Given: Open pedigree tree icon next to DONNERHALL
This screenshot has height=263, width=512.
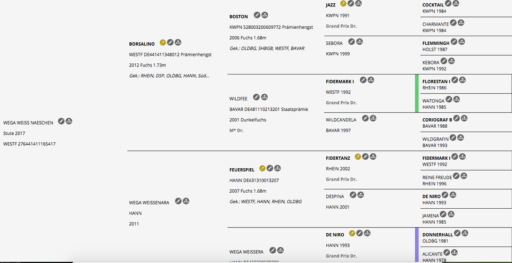Looking at the screenshot, I should [x=465, y=233].
